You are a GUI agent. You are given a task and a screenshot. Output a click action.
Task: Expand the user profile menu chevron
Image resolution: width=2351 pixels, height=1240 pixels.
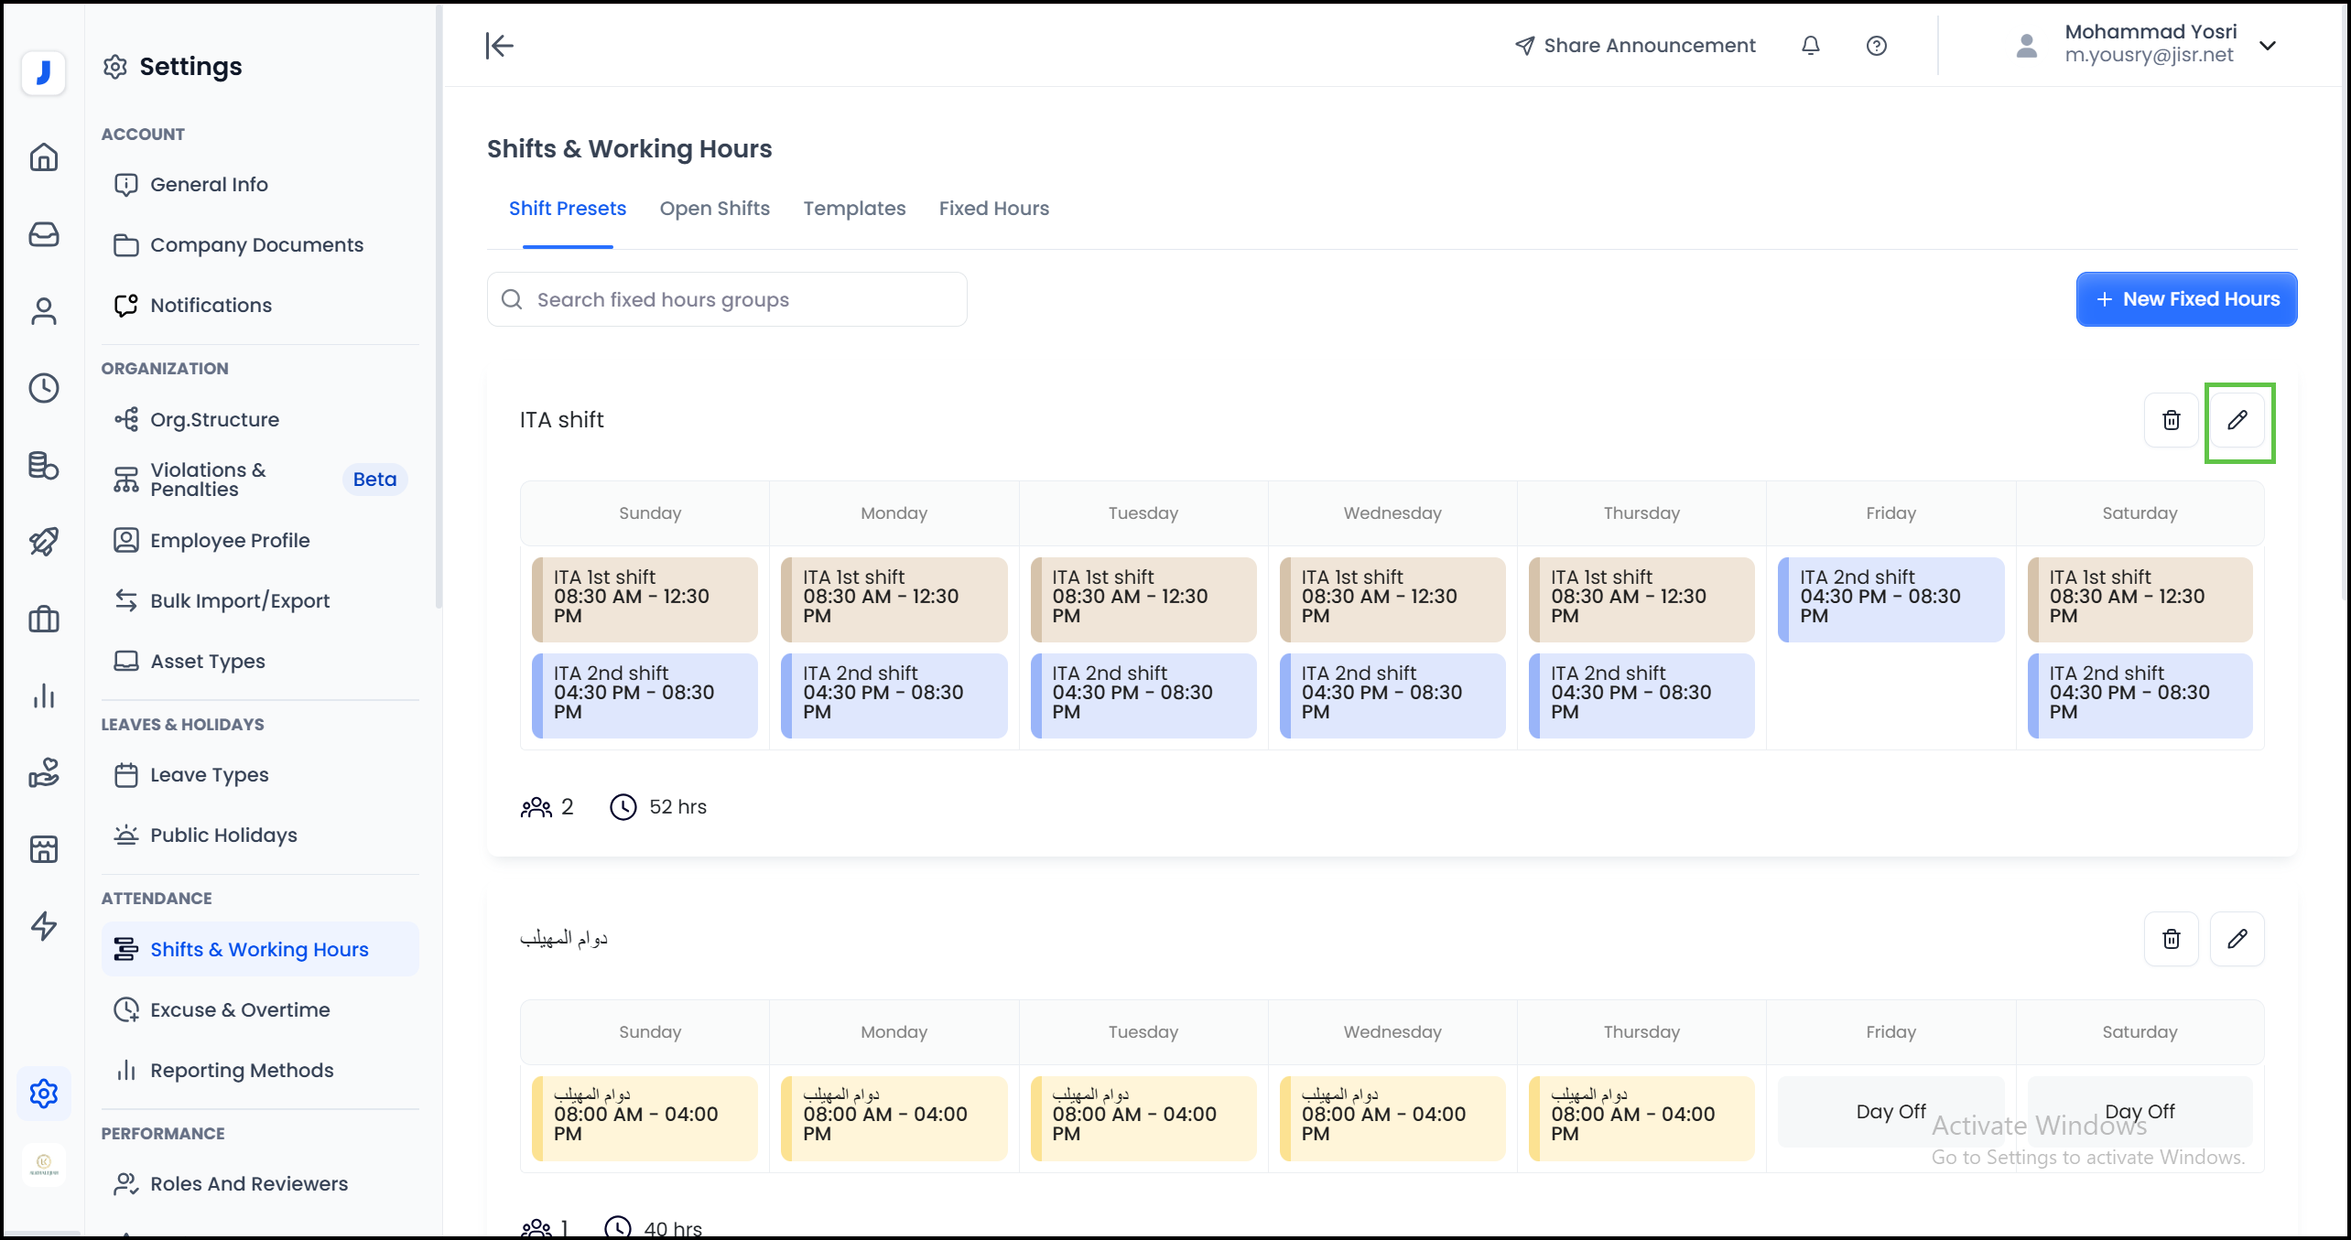(x=2269, y=45)
